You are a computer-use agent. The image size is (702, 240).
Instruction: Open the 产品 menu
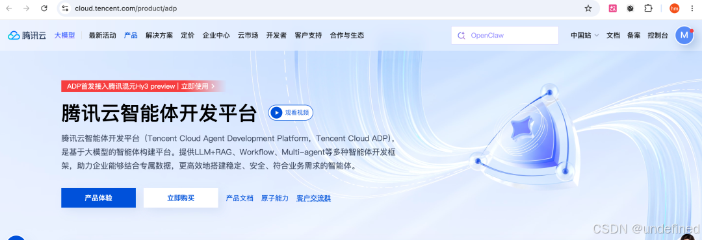[x=131, y=35]
